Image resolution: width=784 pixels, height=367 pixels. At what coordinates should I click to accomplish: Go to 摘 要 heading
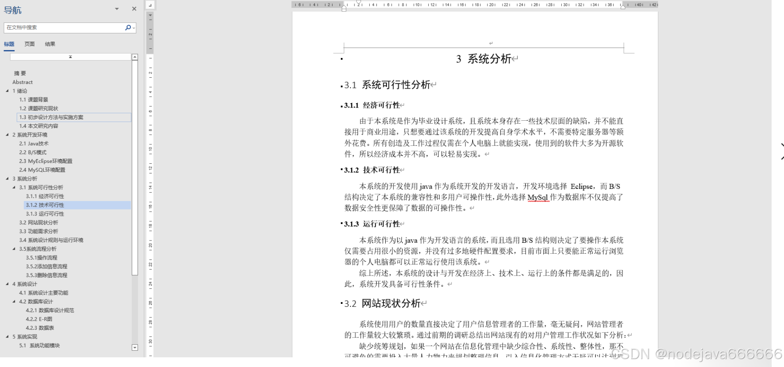click(20, 73)
